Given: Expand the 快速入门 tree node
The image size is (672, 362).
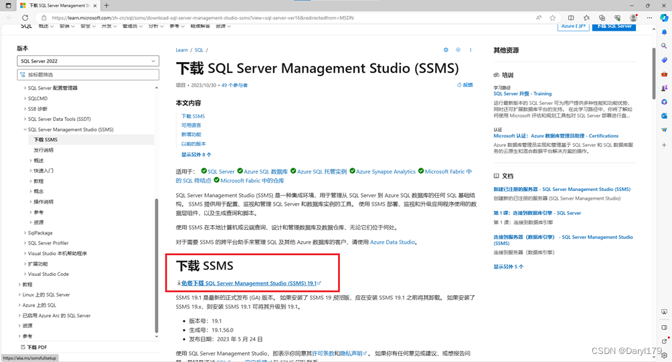Looking at the screenshot, I should coord(30,171).
